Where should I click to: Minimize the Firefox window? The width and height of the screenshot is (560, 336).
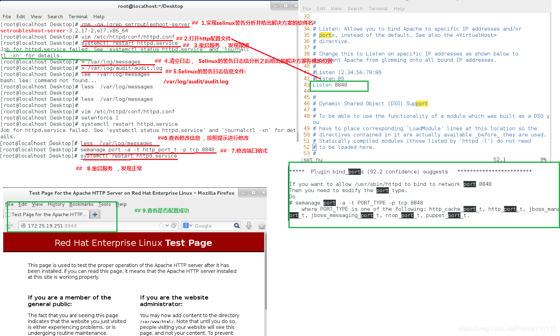[x=243, y=193]
